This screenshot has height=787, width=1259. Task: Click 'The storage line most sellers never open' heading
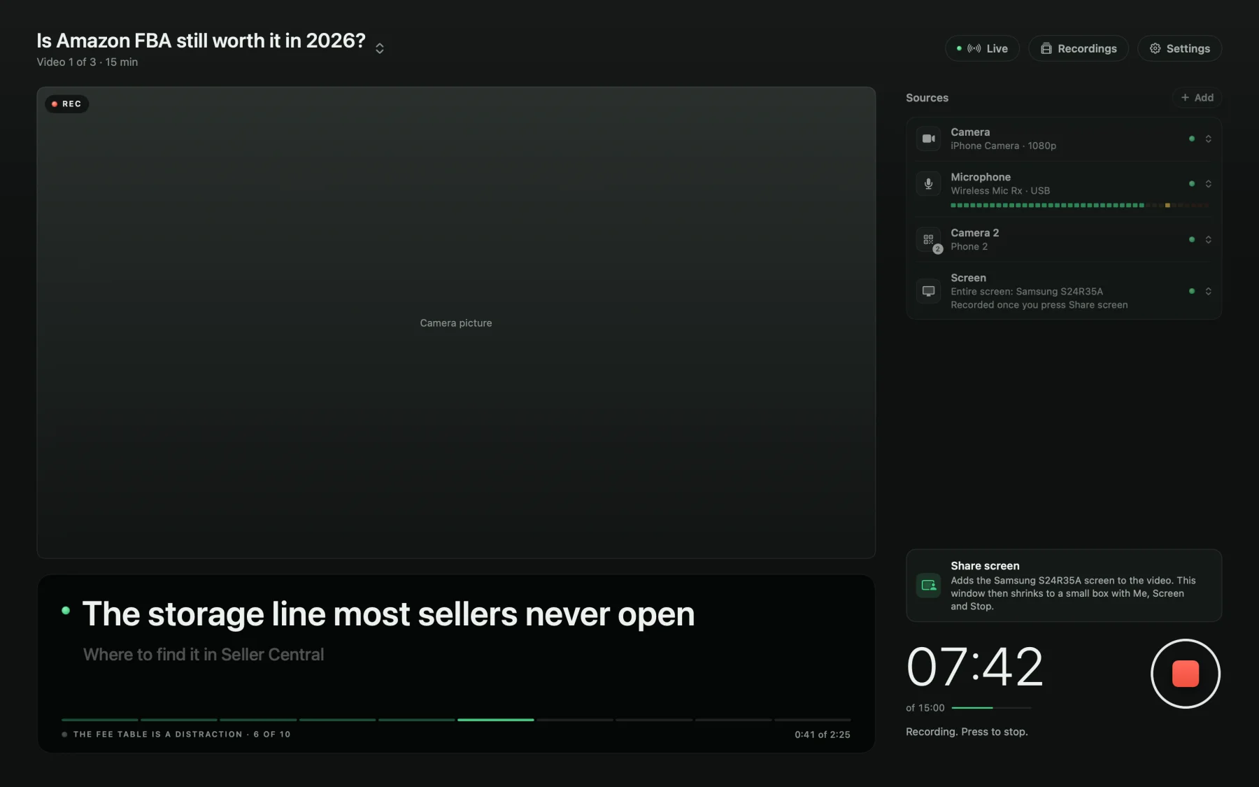(388, 614)
